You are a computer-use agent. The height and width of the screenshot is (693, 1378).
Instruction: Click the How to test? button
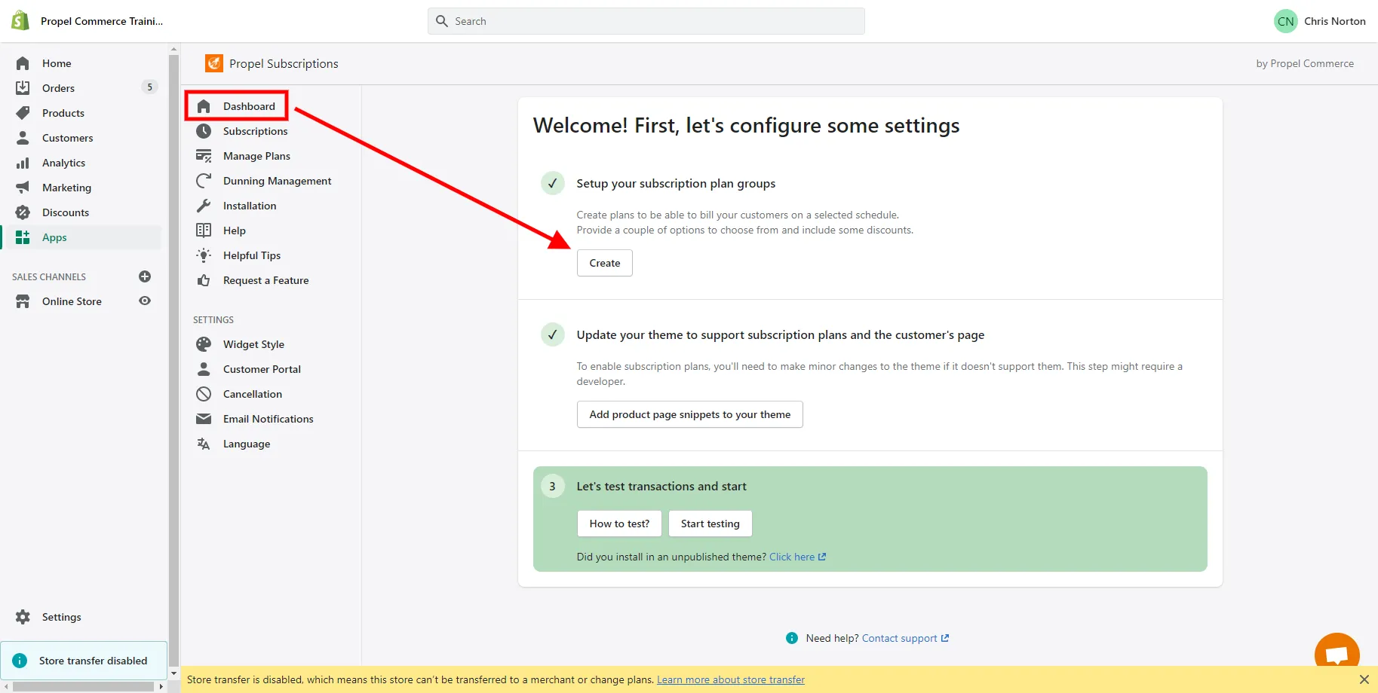tap(619, 524)
